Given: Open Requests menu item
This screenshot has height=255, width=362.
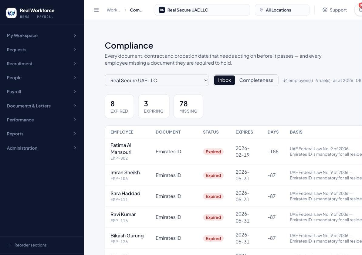Looking at the screenshot, I should [x=42, y=50].
